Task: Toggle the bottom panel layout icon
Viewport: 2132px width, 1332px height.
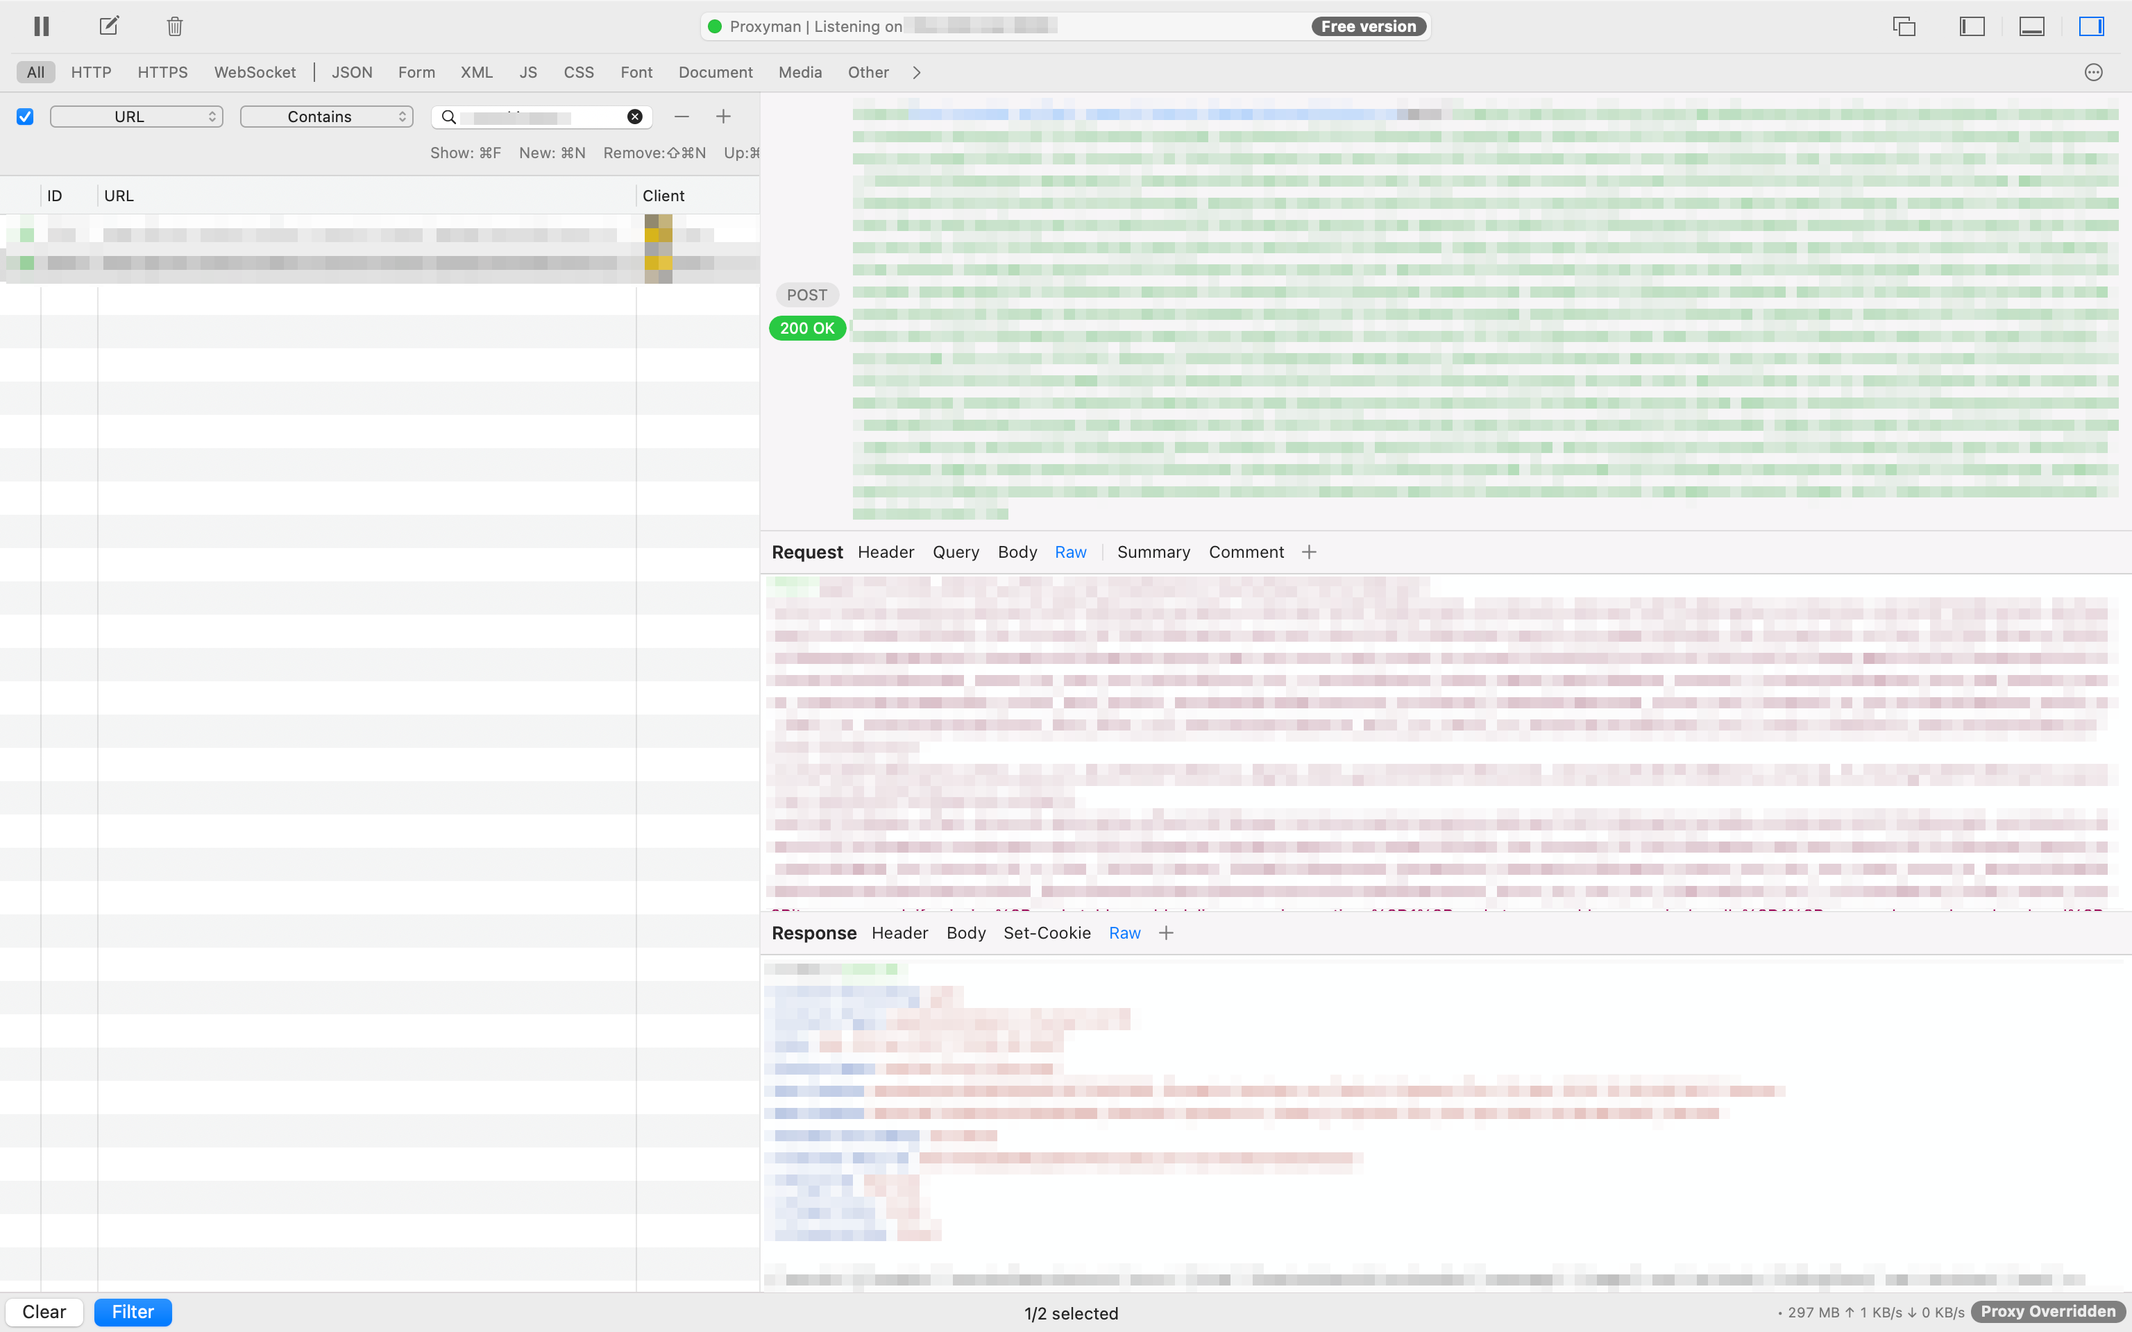Action: (x=2031, y=26)
